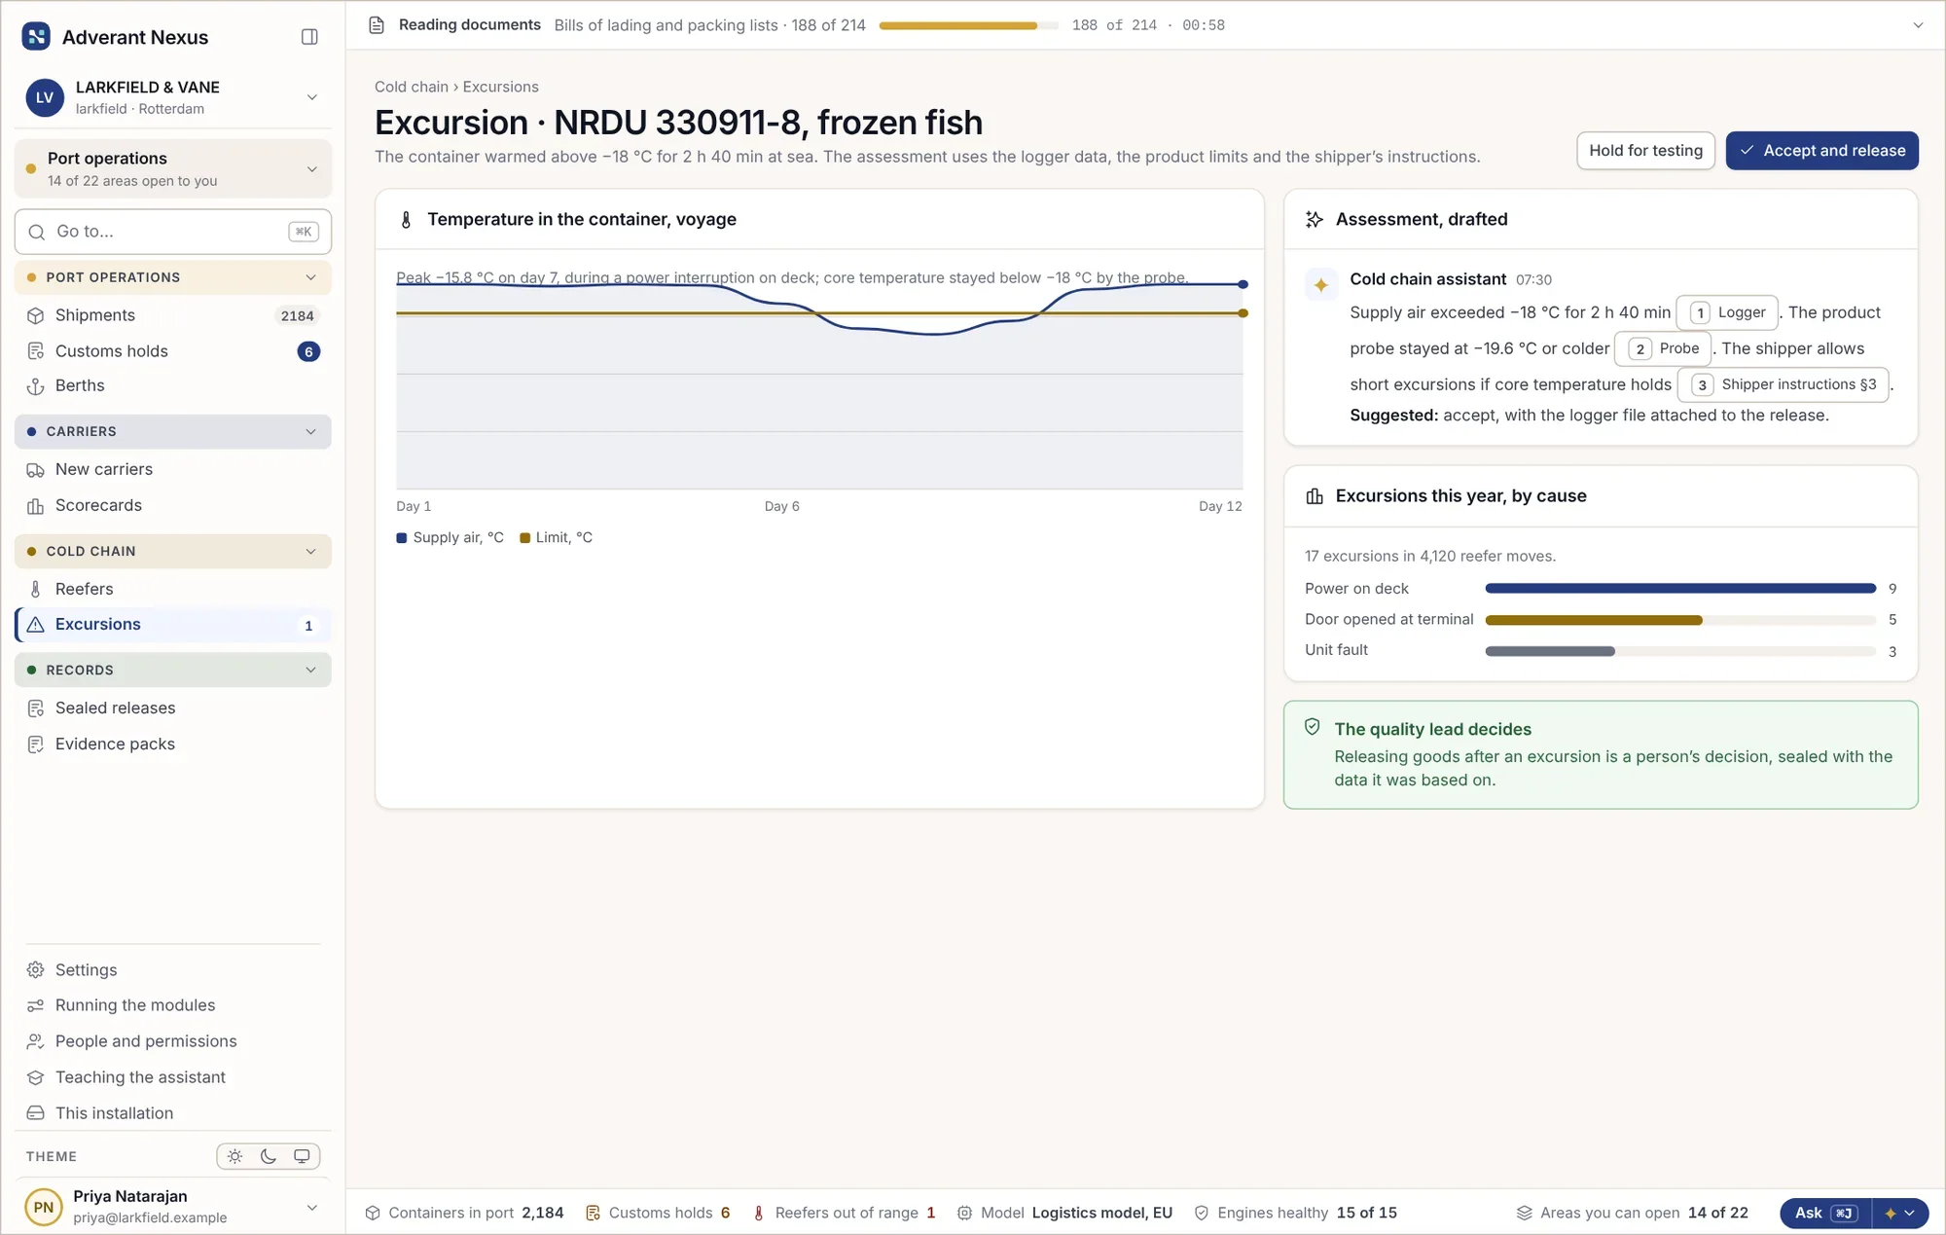Click the Shipments box icon
Image resolution: width=1946 pixels, height=1235 pixels.
(x=36, y=315)
